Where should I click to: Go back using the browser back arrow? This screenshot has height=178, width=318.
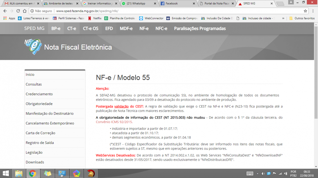(5, 11)
